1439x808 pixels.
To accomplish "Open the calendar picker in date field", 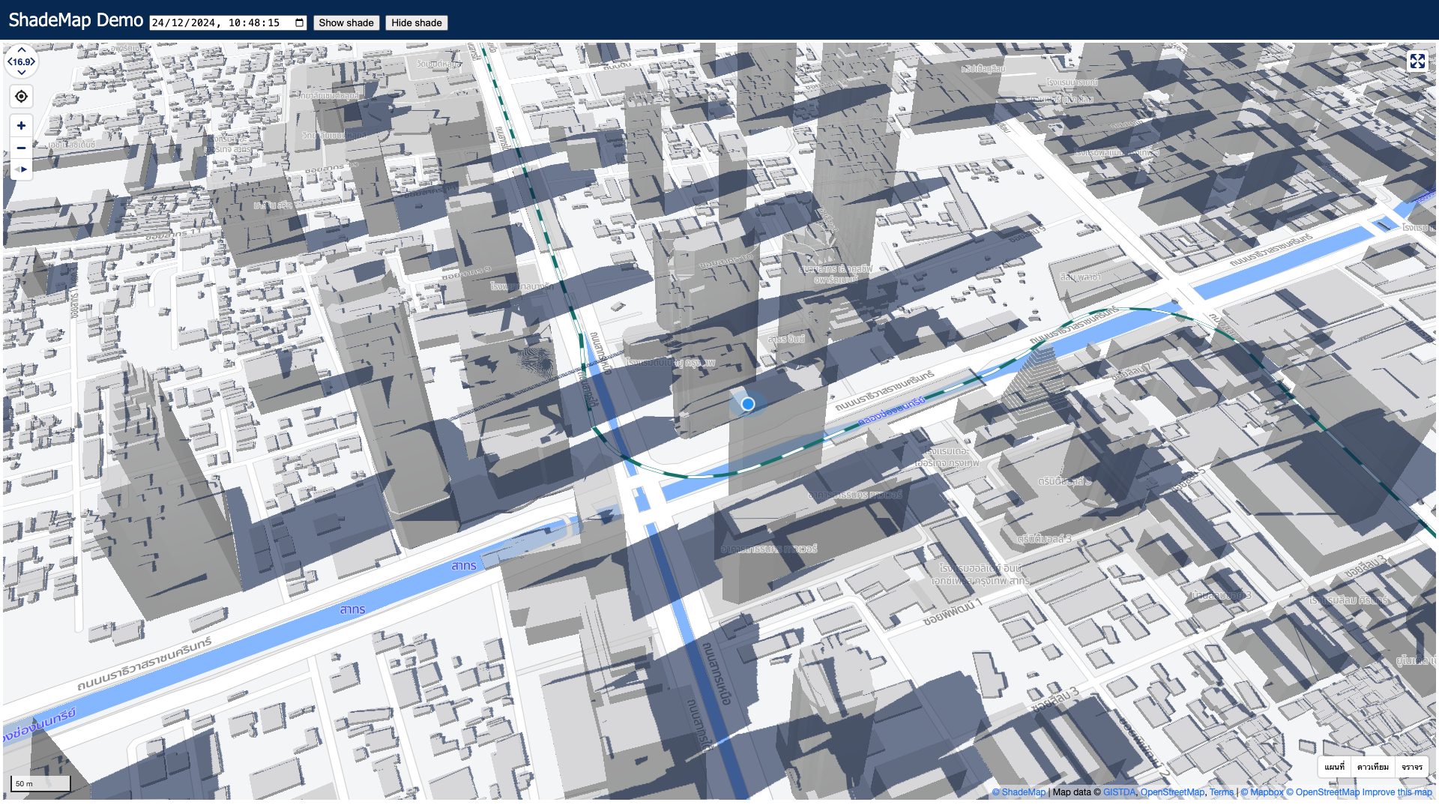I will tap(300, 23).
